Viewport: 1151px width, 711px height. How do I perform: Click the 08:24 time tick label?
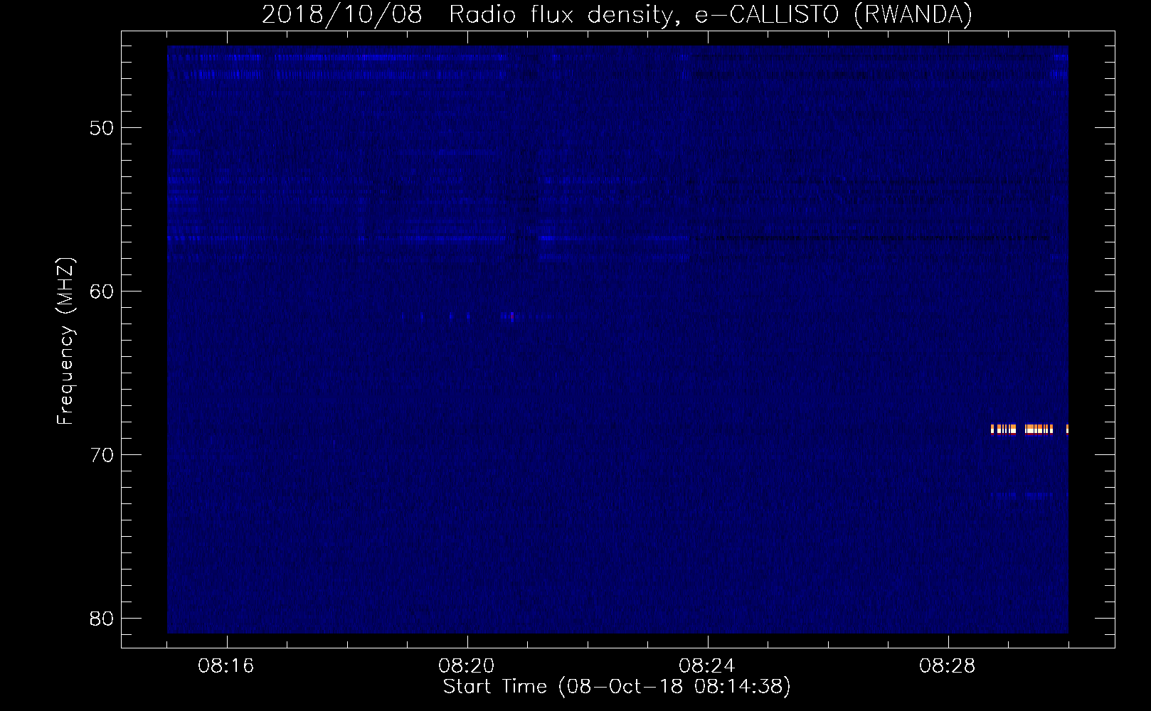[x=707, y=666]
